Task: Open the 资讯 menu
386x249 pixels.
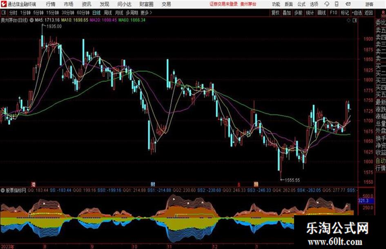Action: pyautogui.click(x=87, y=4)
